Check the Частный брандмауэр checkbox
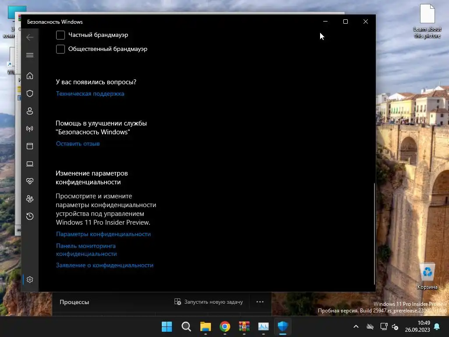The width and height of the screenshot is (449, 337). [x=61, y=35]
